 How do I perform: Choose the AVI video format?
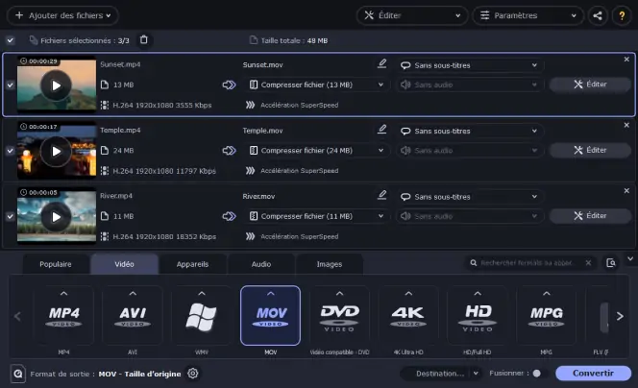(x=133, y=316)
